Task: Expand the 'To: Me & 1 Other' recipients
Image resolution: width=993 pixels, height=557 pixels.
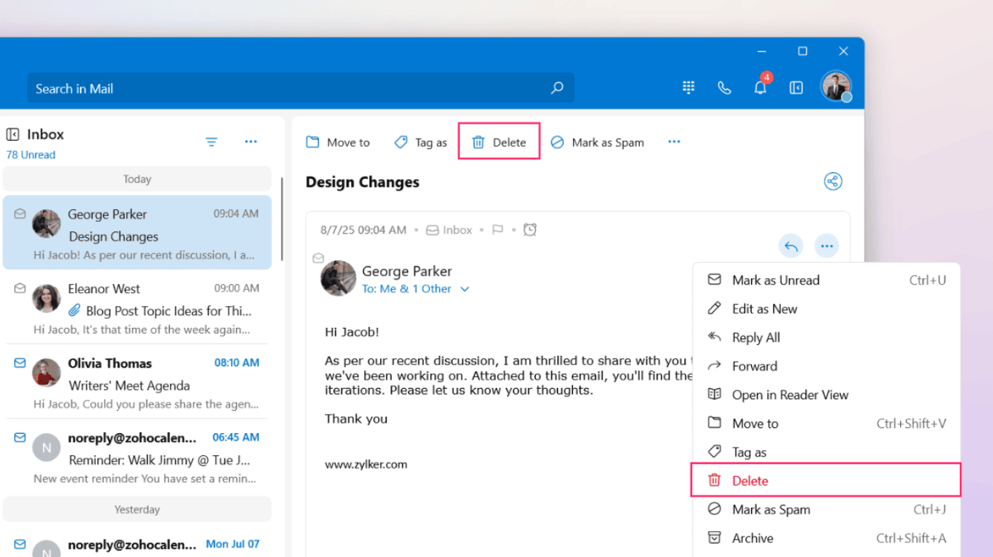Action: click(465, 289)
